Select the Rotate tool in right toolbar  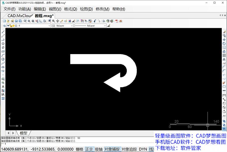224,43
